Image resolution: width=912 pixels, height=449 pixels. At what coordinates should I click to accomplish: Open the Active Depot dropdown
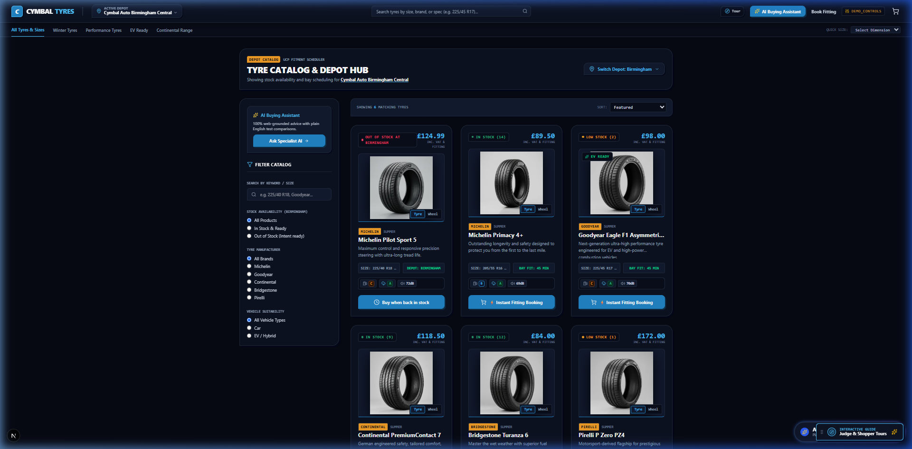tap(137, 11)
